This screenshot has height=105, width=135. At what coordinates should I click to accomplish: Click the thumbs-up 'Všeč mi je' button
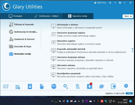point(100,3)
